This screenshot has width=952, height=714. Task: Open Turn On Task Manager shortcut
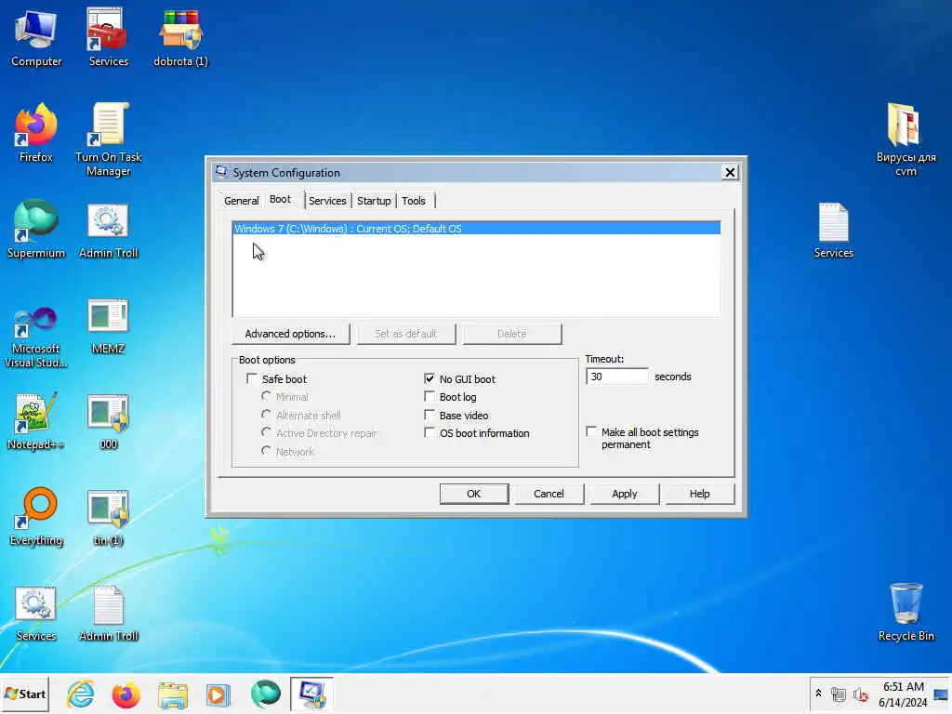(x=108, y=139)
